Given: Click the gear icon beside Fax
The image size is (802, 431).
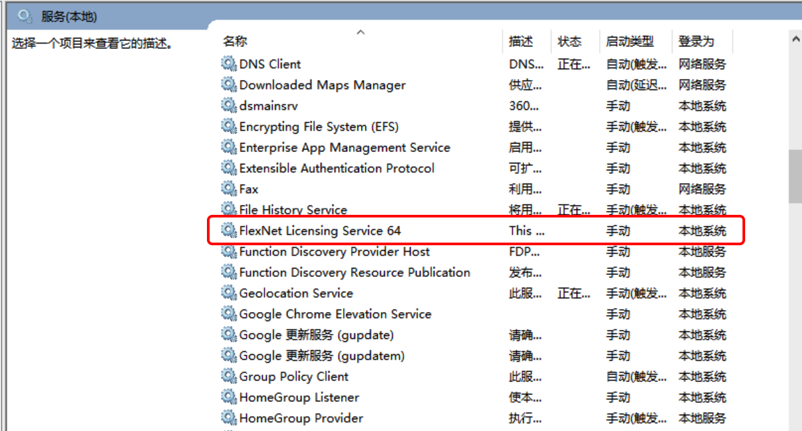Looking at the screenshot, I should pos(229,189).
